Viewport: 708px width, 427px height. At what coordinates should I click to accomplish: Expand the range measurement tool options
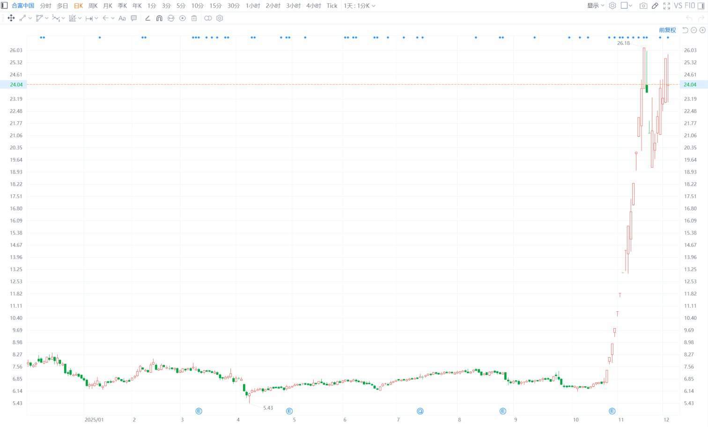point(80,18)
